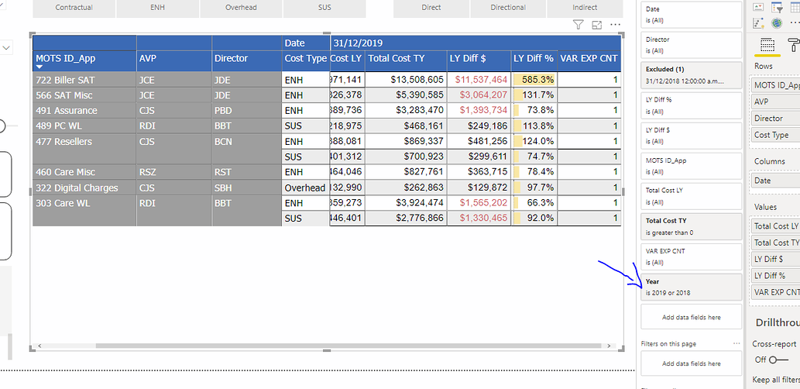Toggle the Cross-report drillthrough switch
The width and height of the screenshot is (800, 389).
coord(778,360)
